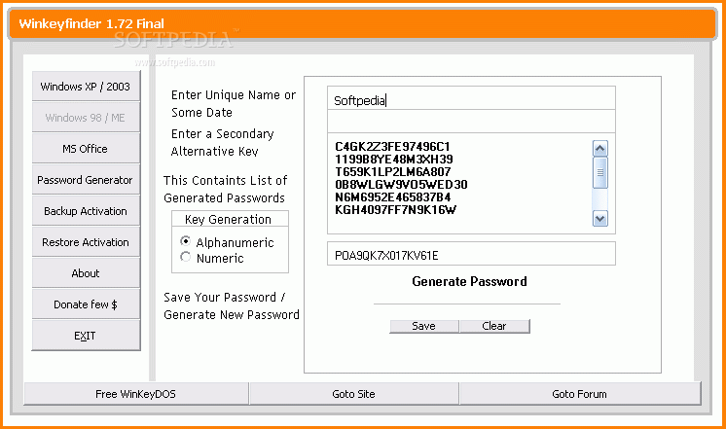This screenshot has height=429, width=726.
Task: Exit the Winkeyfinder application
Action: [86, 336]
